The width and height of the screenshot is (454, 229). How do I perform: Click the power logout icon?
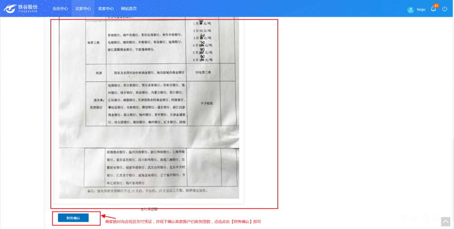[x=445, y=9]
